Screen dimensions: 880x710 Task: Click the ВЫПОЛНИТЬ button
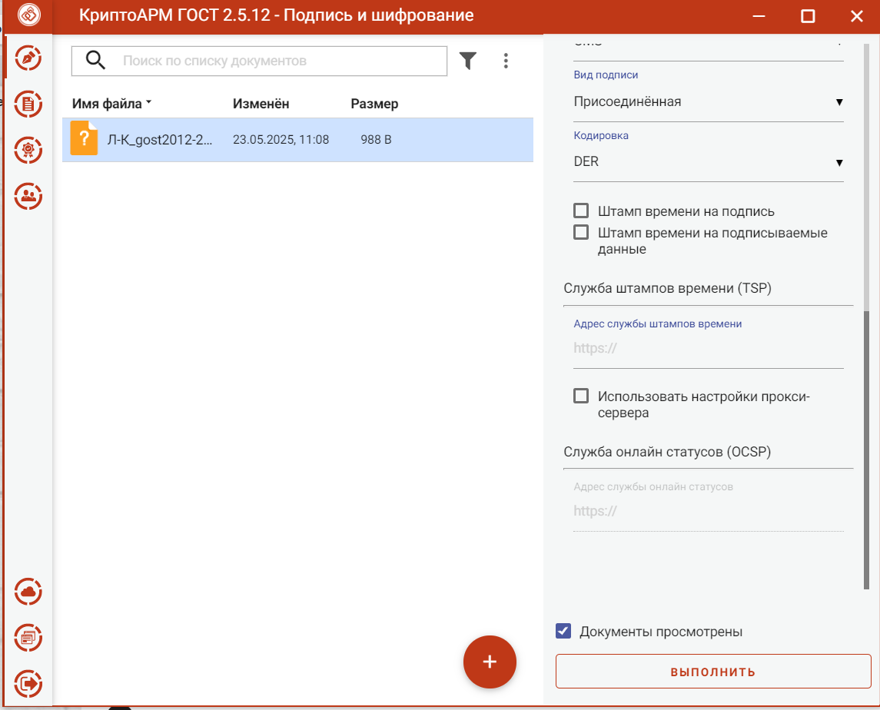[x=713, y=672]
